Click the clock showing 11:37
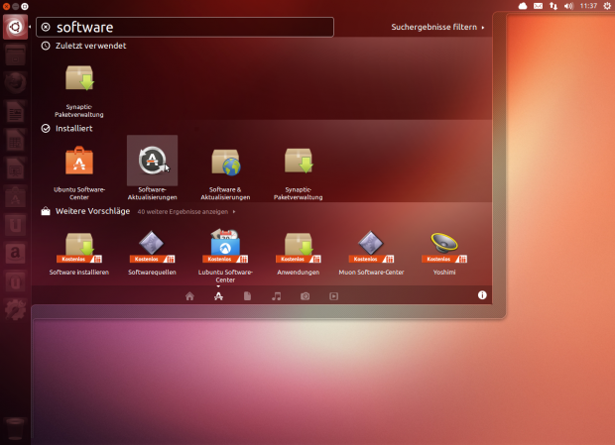The width and height of the screenshot is (615, 445). pos(588,6)
